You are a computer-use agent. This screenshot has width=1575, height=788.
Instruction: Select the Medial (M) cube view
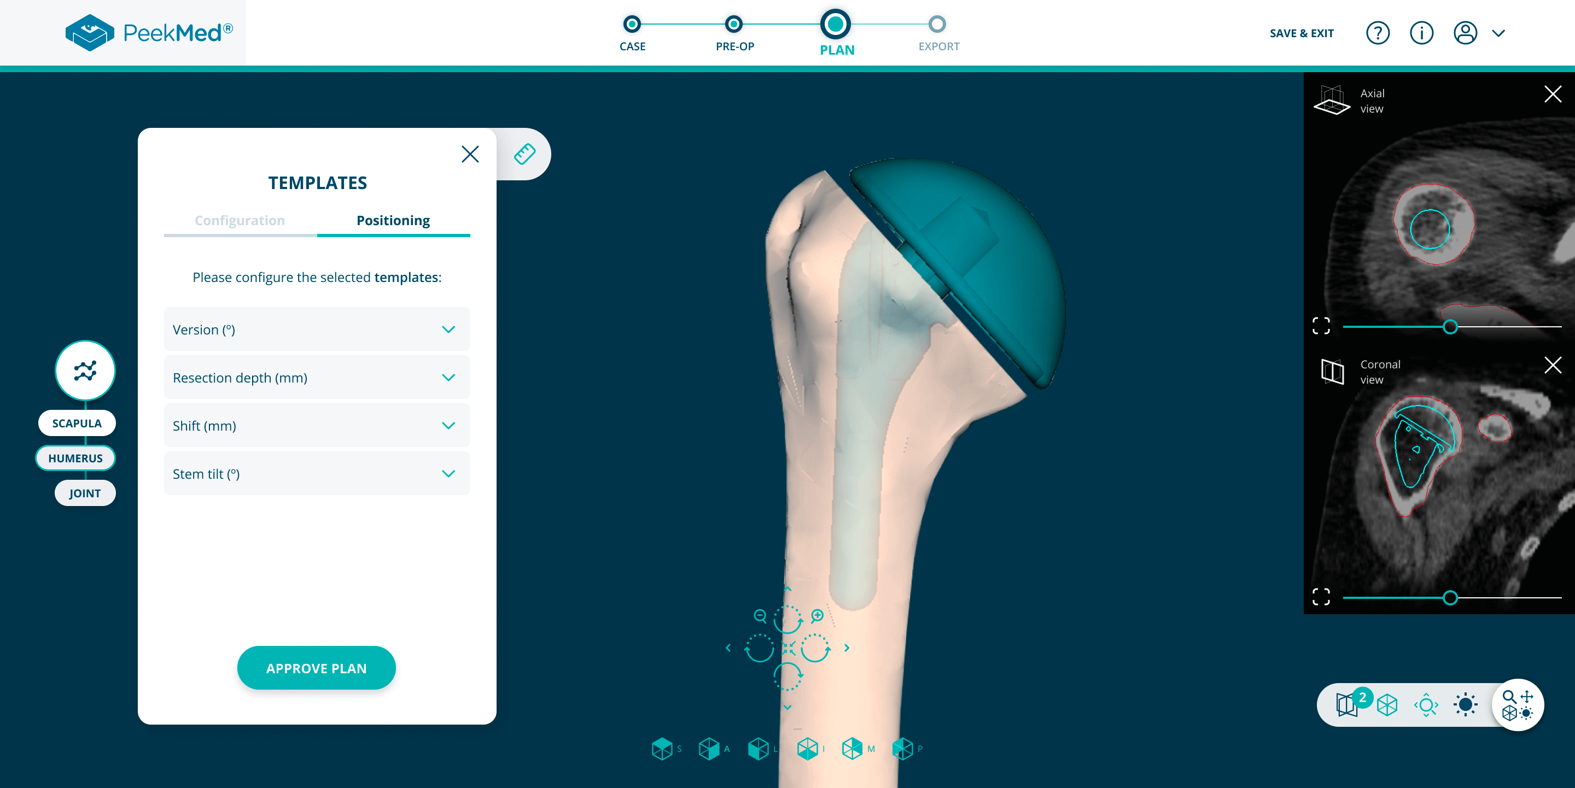point(851,749)
